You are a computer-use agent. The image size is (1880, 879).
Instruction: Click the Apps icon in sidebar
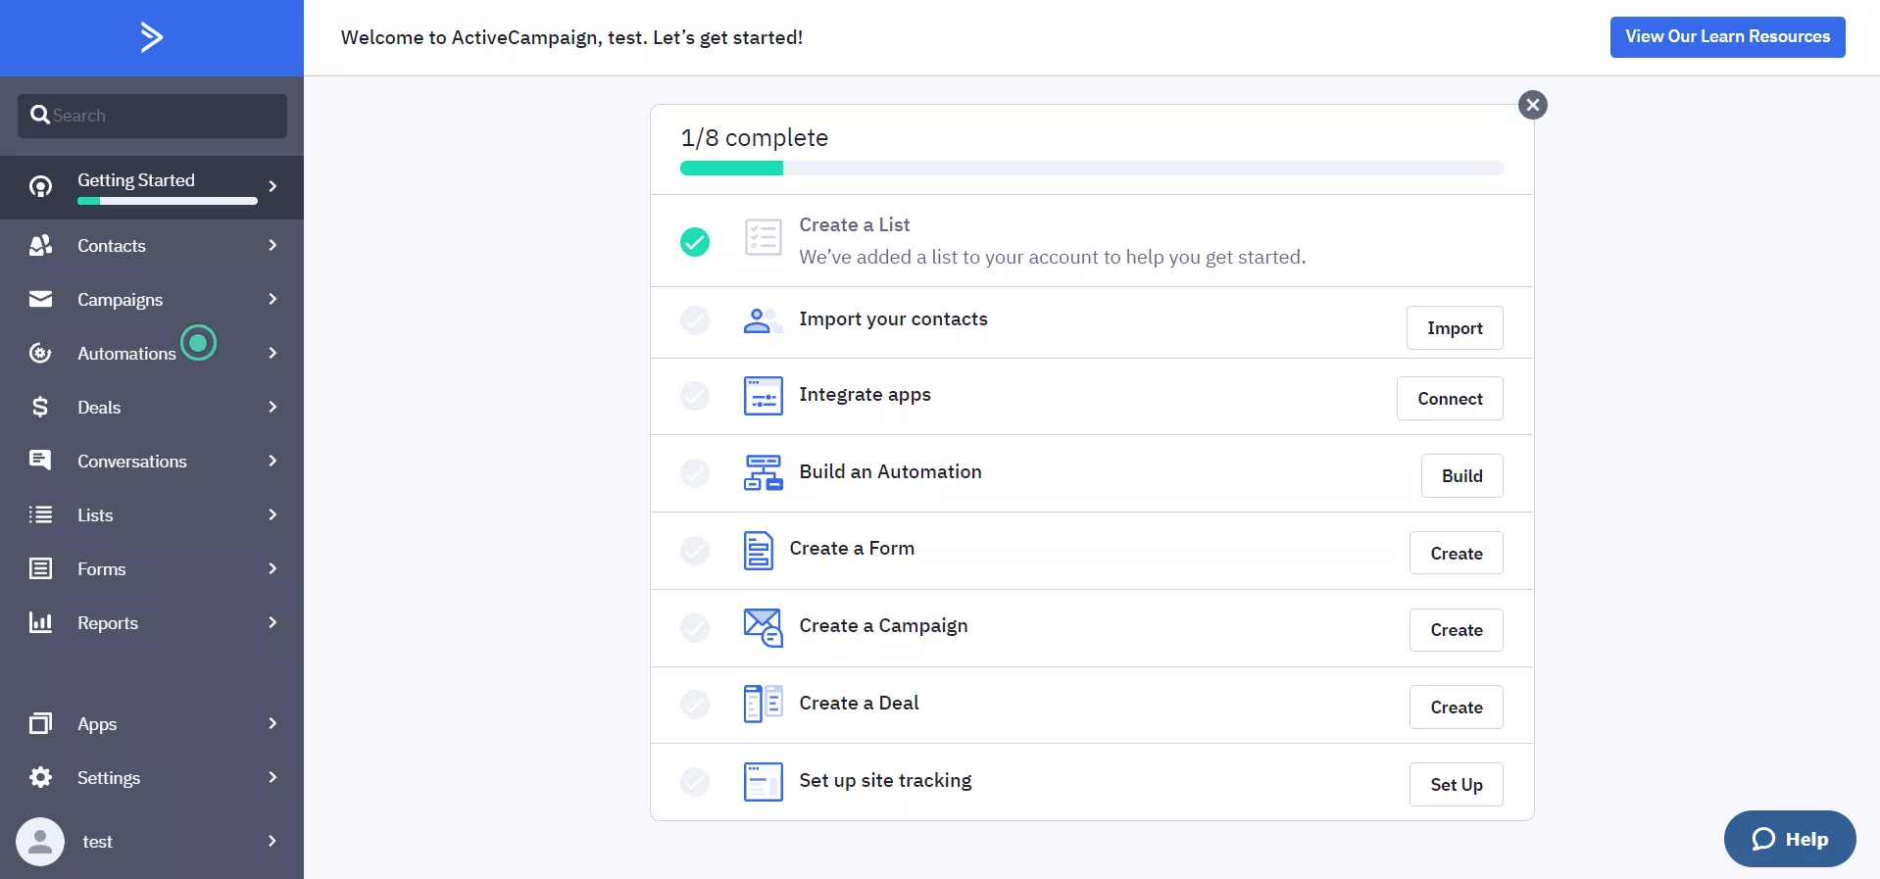[x=40, y=723]
